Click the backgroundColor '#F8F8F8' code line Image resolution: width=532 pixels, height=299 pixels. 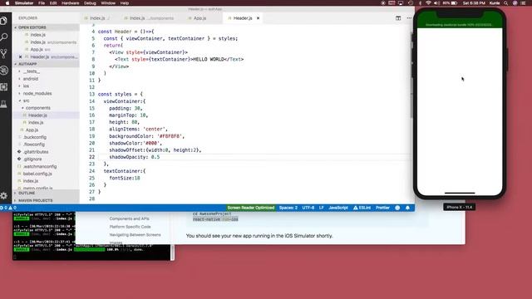[146, 136]
